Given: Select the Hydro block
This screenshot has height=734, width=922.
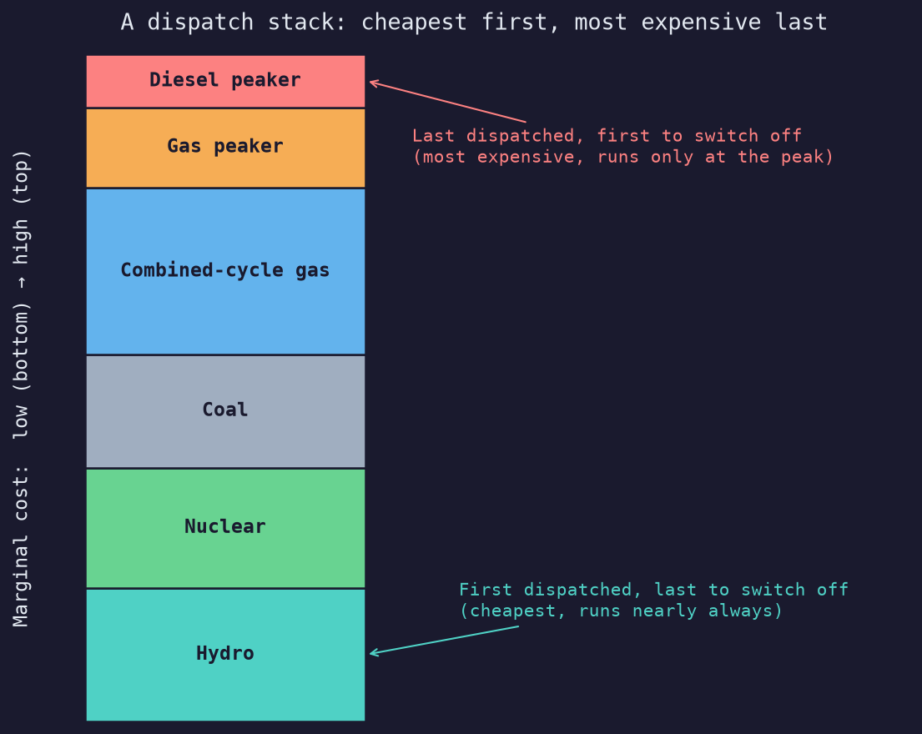Looking at the screenshot, I should (225, 655).
